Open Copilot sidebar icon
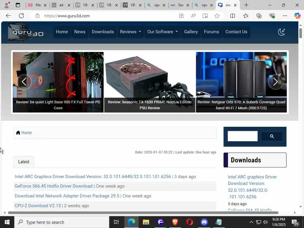This screenshot has height=228, width=304. click(297, 16)
